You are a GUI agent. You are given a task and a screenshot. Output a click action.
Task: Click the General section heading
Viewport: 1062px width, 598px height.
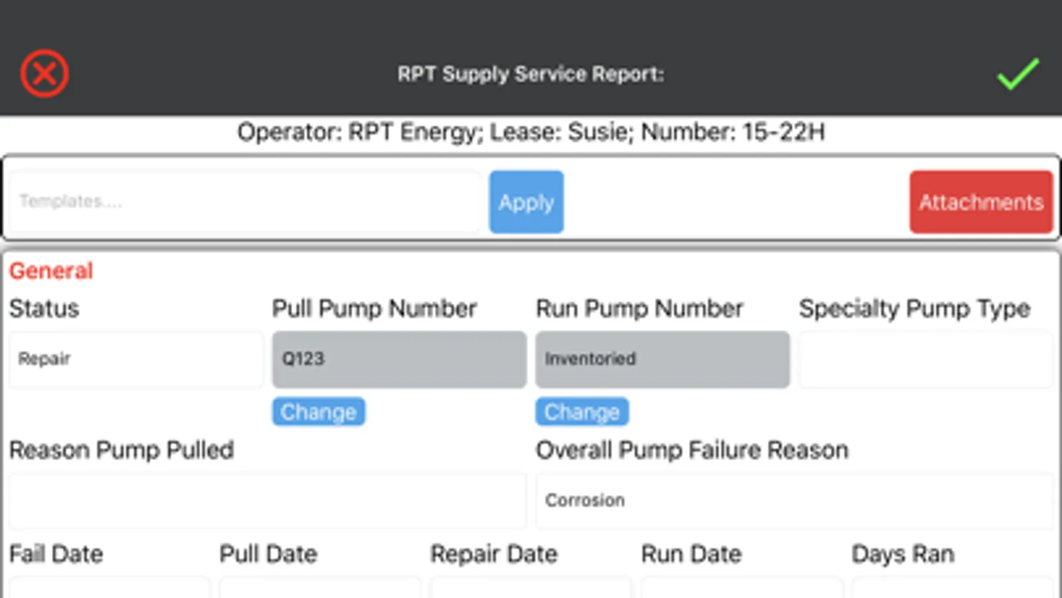(x=51, y=271)
